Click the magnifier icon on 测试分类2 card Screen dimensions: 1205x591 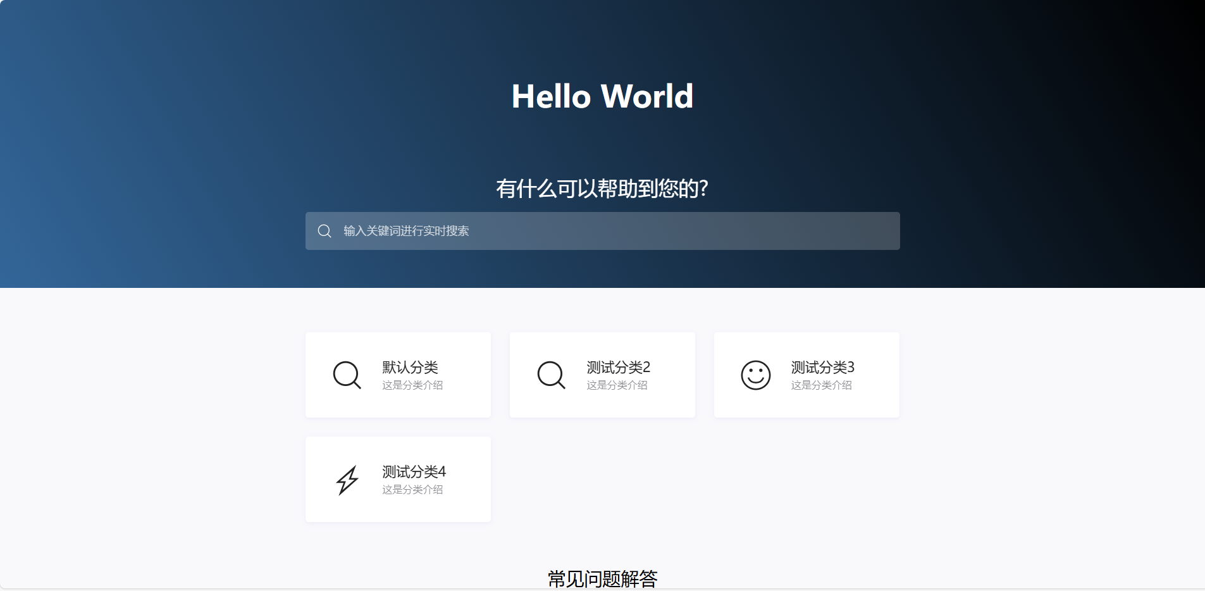(x=551, y=375)
